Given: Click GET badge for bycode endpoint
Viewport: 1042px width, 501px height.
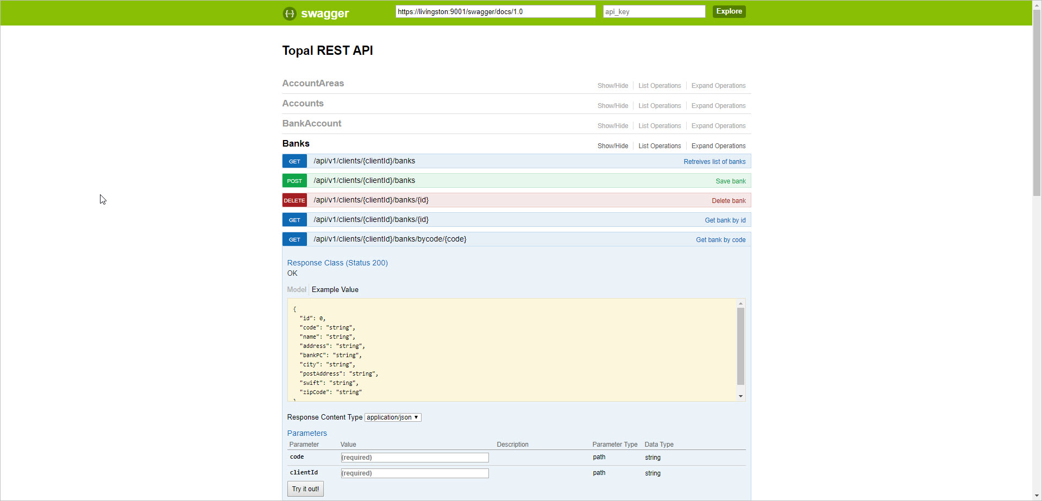Looking at the screenshot, I should click(294, 239).
